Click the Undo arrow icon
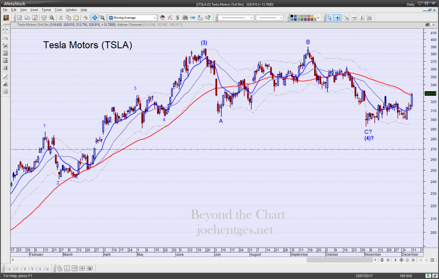The image size is (439, 279). 85,18
